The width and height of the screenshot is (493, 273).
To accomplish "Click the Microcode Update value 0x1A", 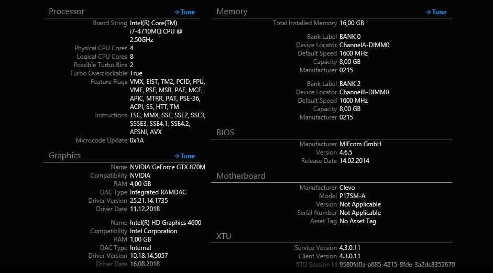I will point(137,140).
